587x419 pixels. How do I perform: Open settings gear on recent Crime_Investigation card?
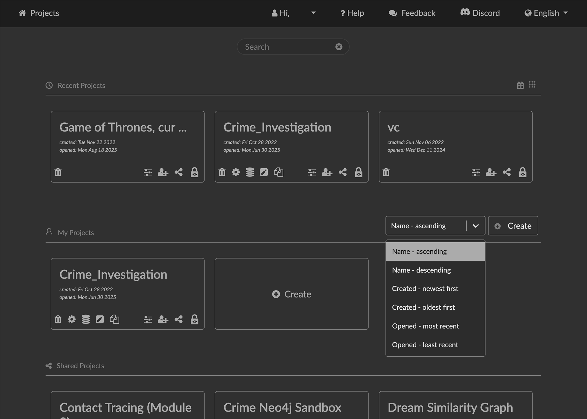pos(236,172)
